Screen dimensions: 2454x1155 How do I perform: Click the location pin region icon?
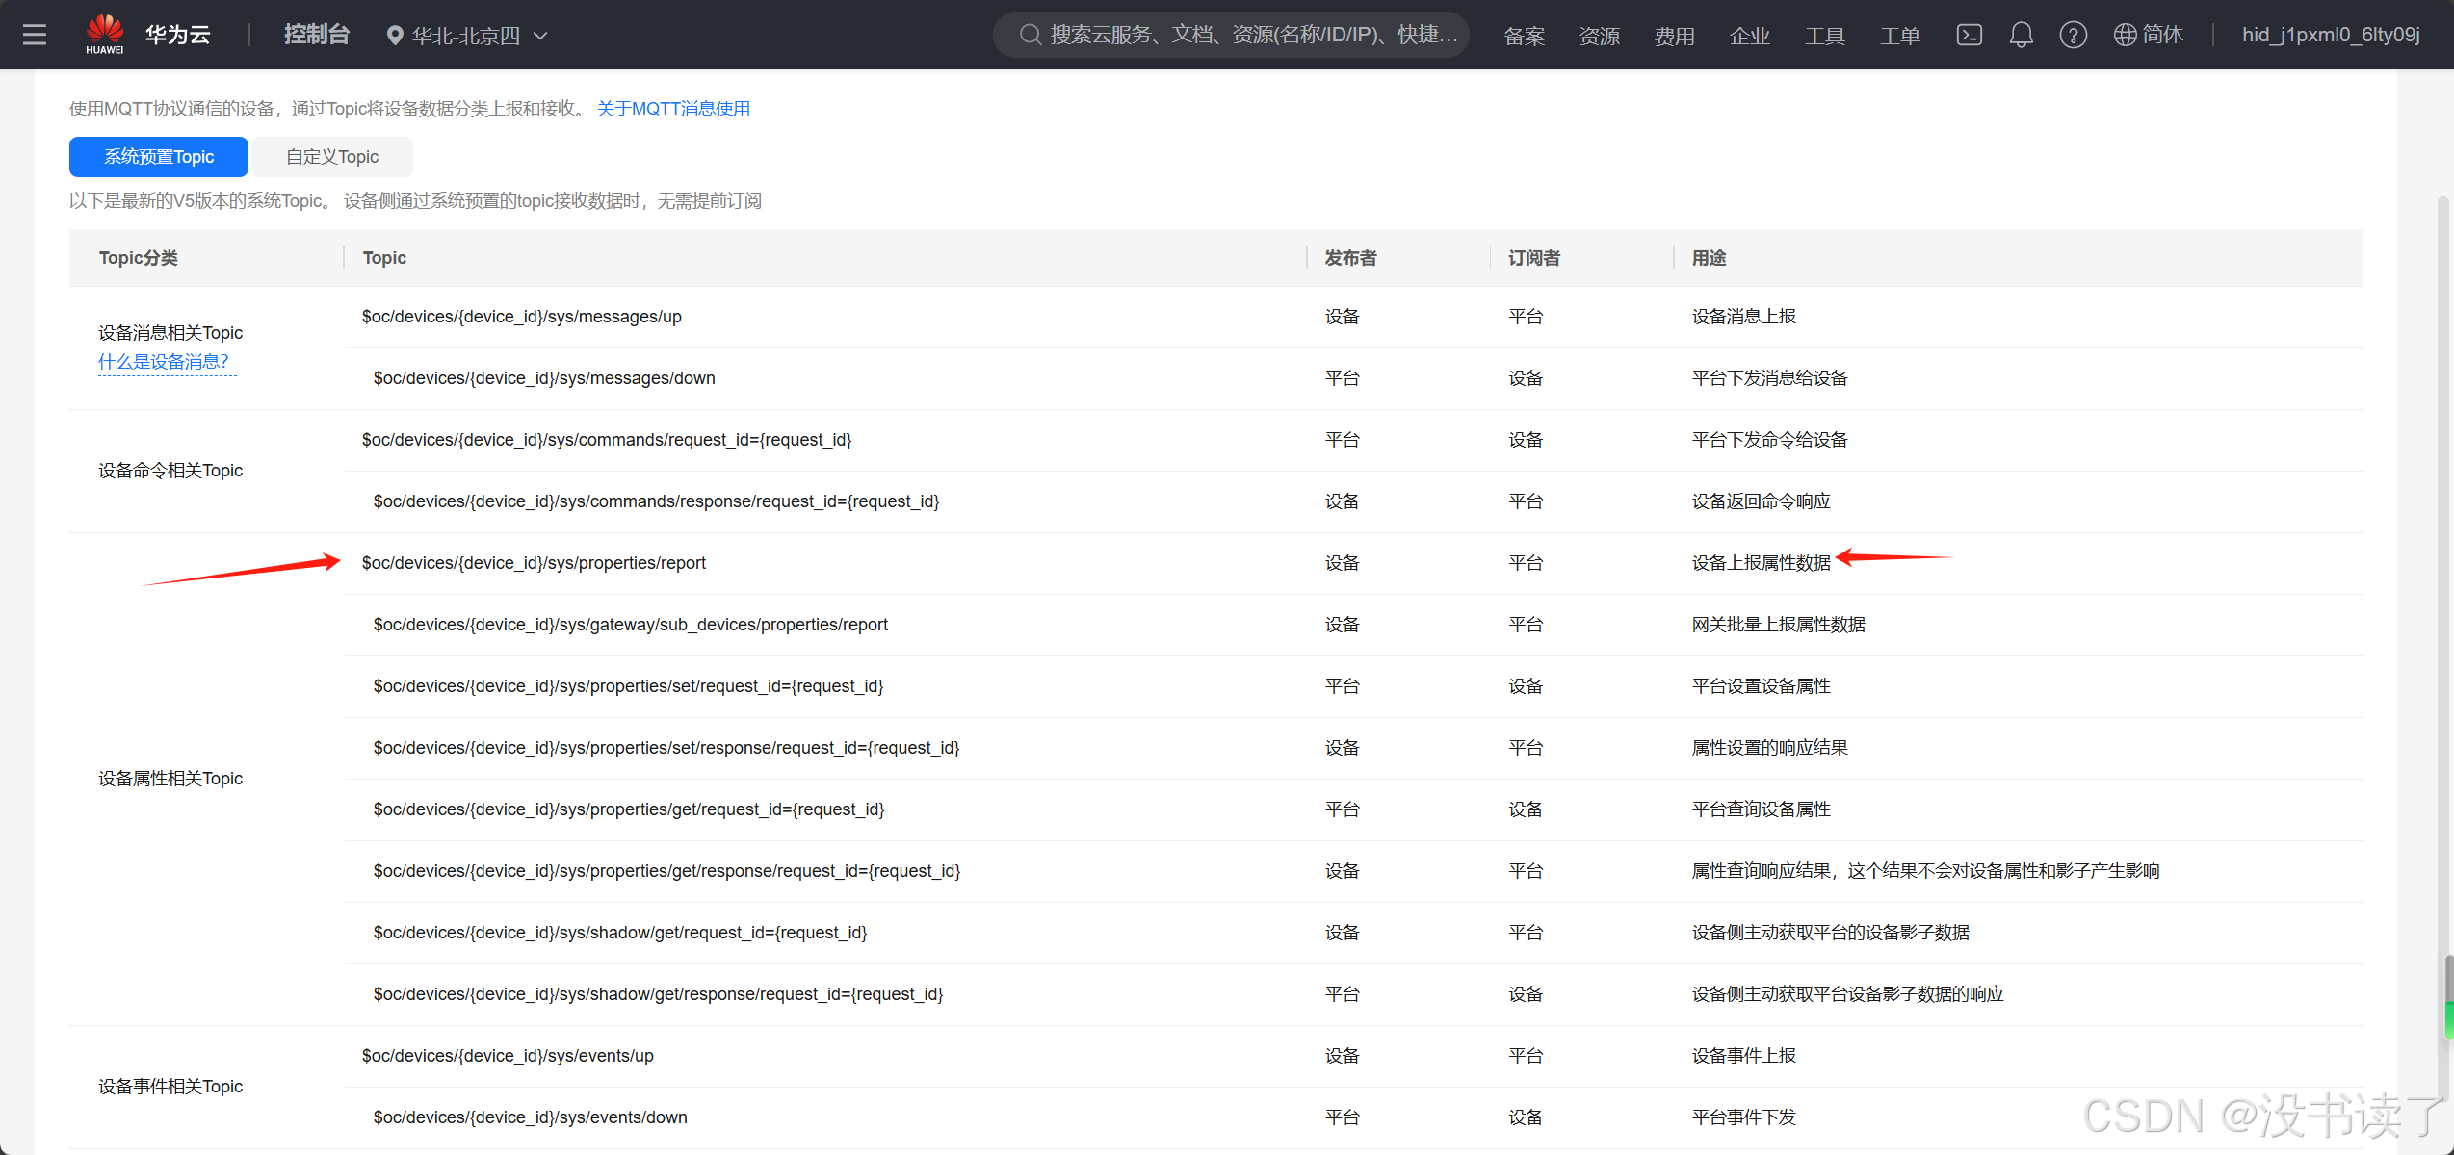tap(394, 36)
